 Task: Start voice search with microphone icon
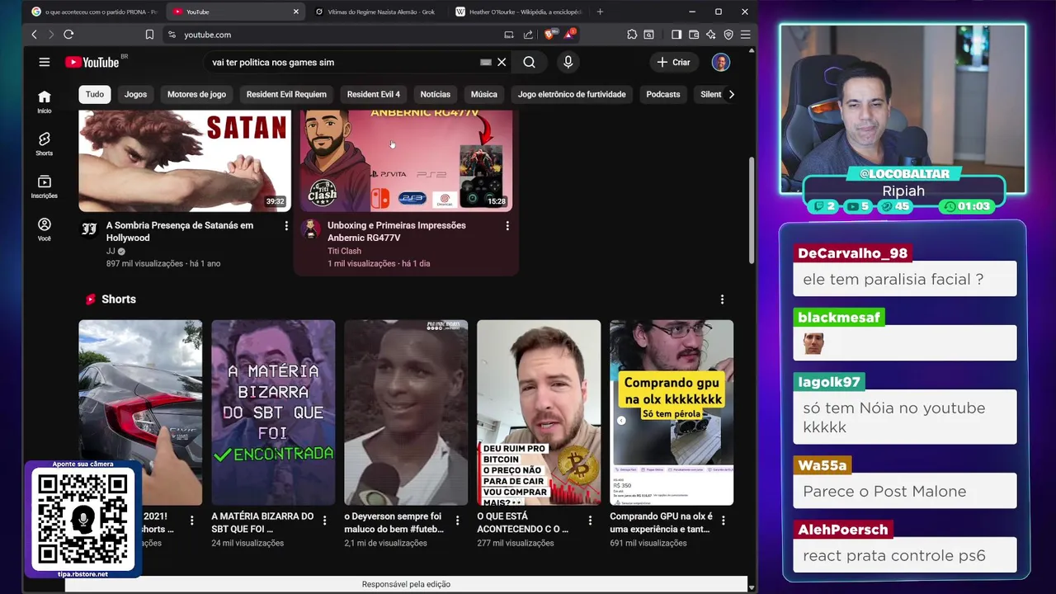pos(568,62)
